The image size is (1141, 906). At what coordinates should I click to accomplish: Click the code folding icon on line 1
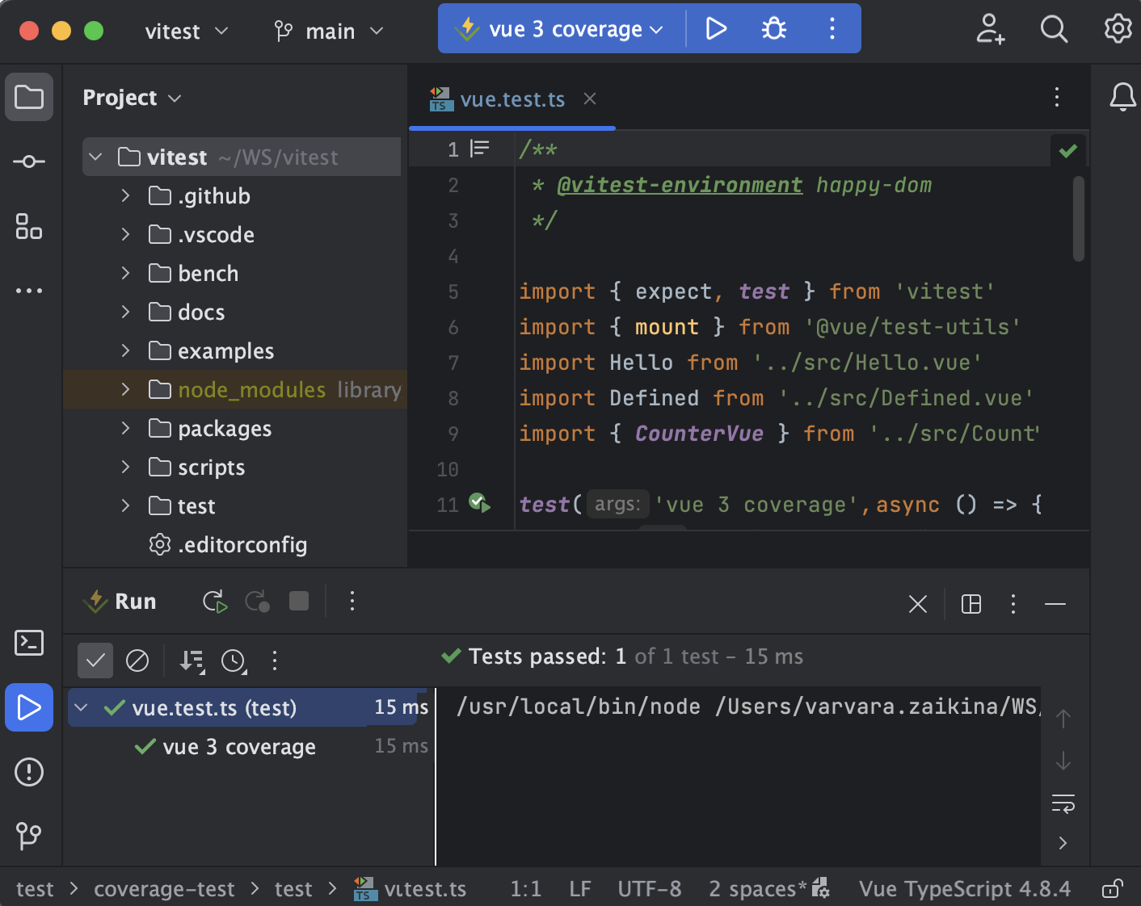480,149
